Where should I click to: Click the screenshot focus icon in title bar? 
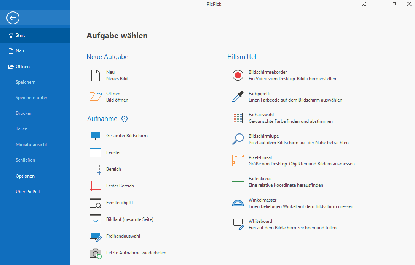pyautogui.click(x=364, y=4)
